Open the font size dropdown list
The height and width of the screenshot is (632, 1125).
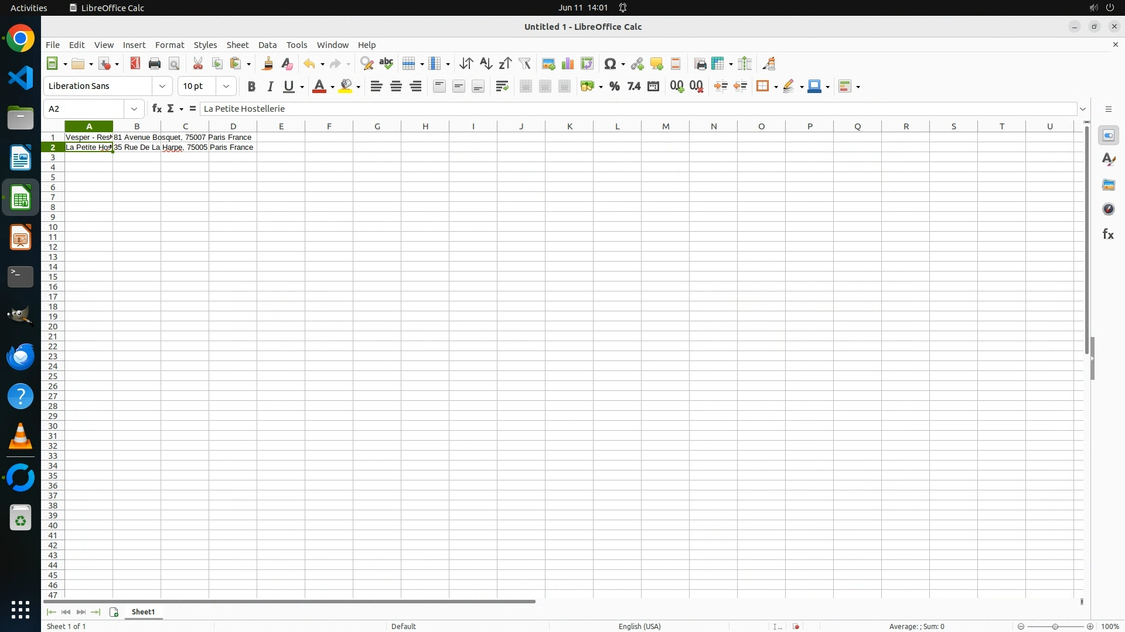pos(226,87)
